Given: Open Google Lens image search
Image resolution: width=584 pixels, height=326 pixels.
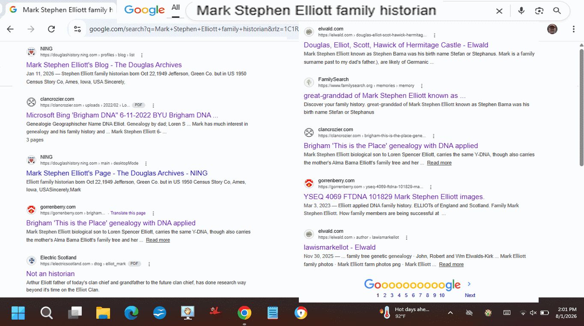Looking at the screenshot, I should tap(539, 11).
